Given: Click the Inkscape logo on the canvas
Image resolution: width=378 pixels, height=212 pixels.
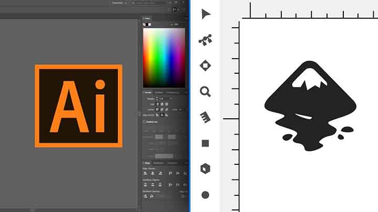Looking at the screenshot, I should pyautogui.click(x=310, y=106).
